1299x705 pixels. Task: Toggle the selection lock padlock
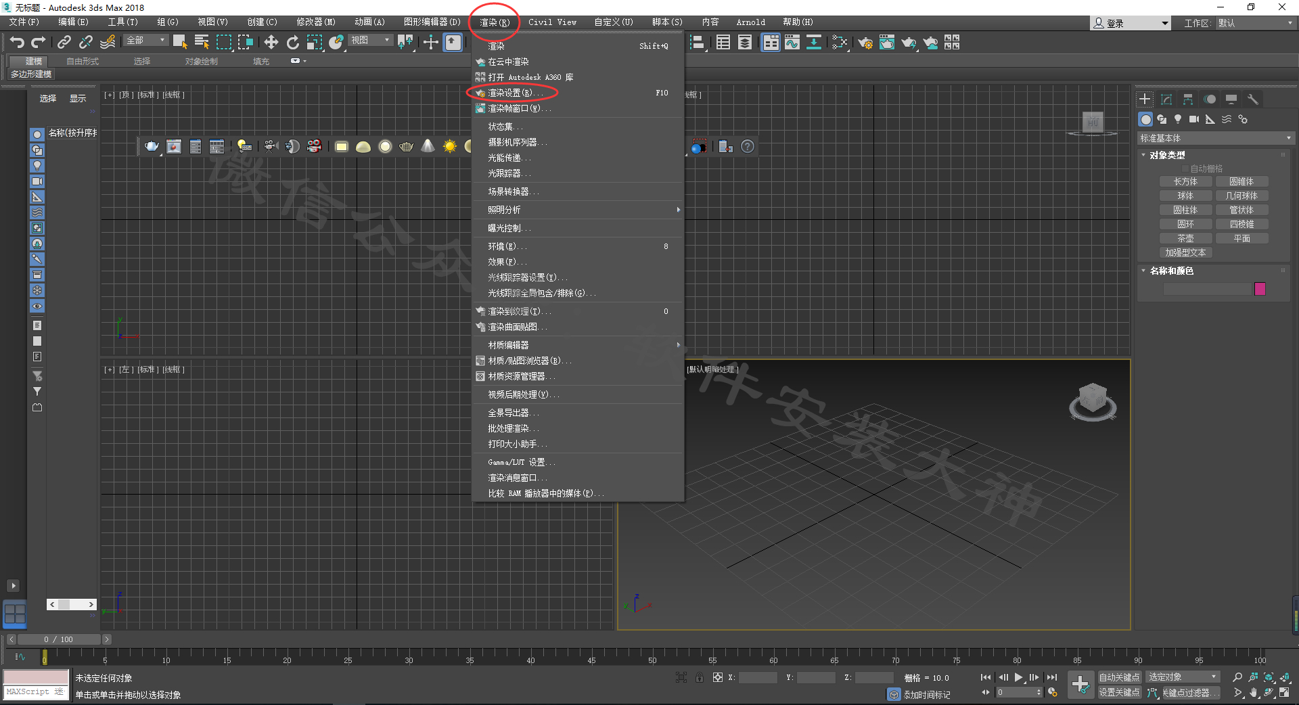(x=699, y=677)
